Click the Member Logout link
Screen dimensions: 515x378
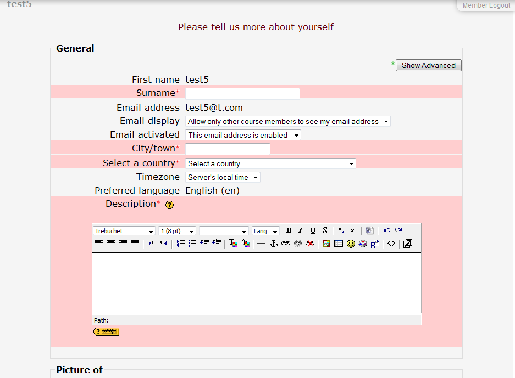(486, 5)
